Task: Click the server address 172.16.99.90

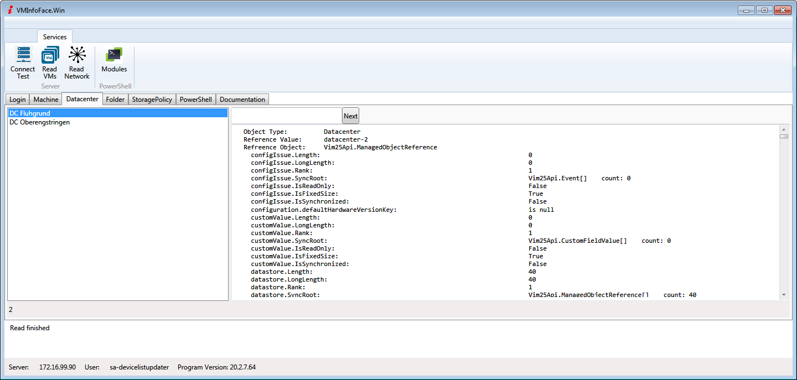Action: pyautogui.click(x=58, y=367)
